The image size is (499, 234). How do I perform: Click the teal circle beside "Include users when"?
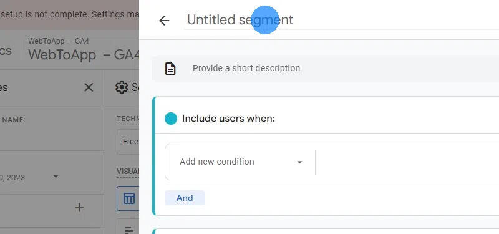(x=171, y=119)
